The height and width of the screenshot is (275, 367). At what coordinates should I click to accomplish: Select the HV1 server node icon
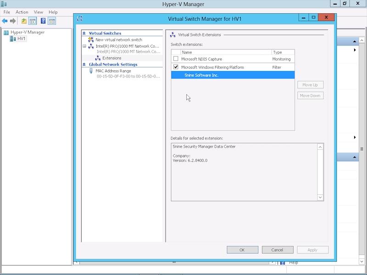(x=13, y=39)
